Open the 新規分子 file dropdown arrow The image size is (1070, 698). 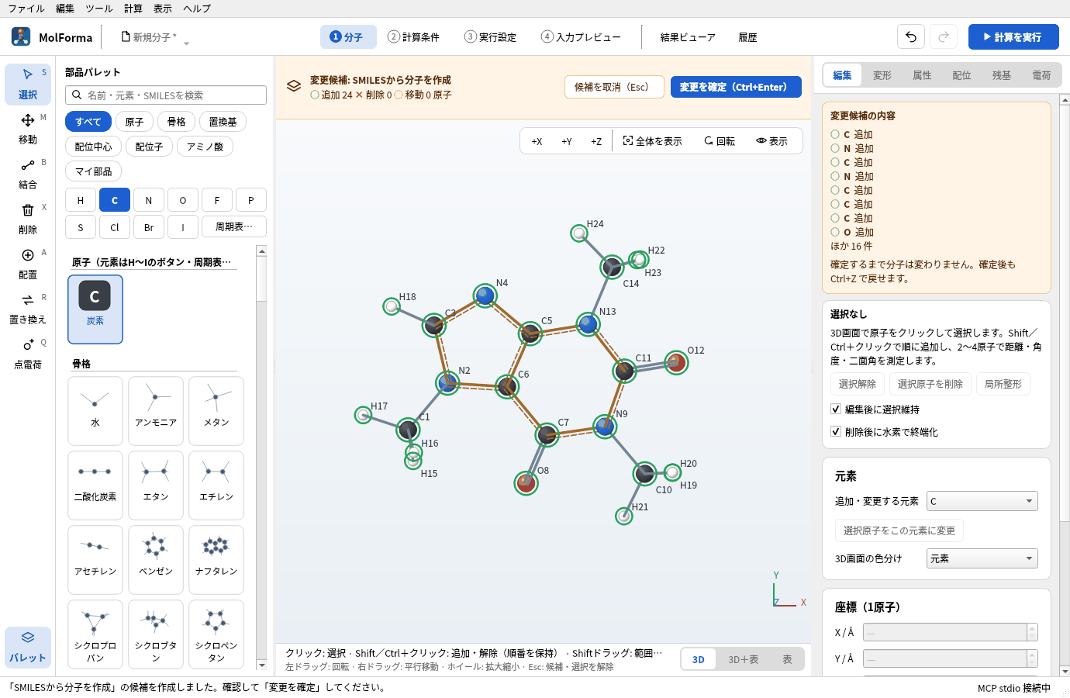[x=186, y=43]
